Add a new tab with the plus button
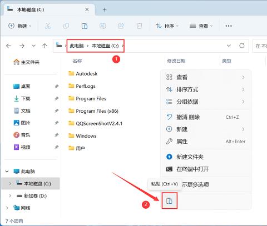This screenshot has height=226, width=267. pyautogui.click(x=105, y=9)
